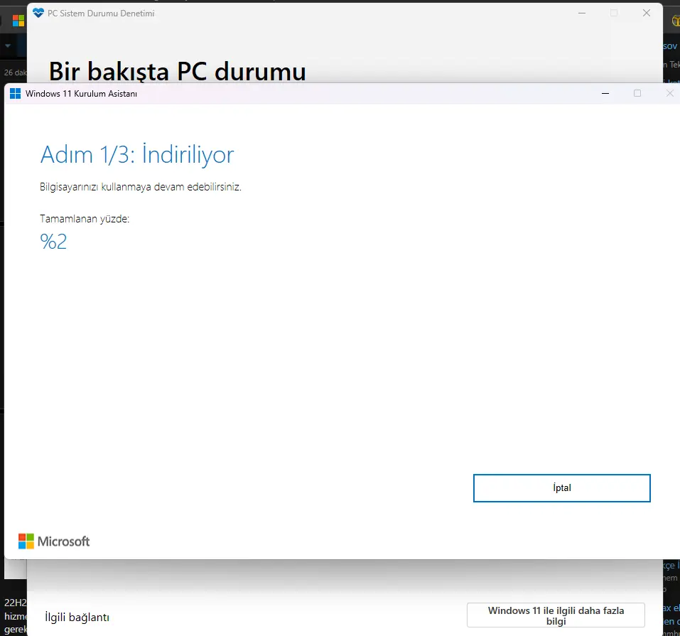This screenshot has height=636, width=680.
Task: Click the Microsoft logo at the bottom left
Action: 54,541
